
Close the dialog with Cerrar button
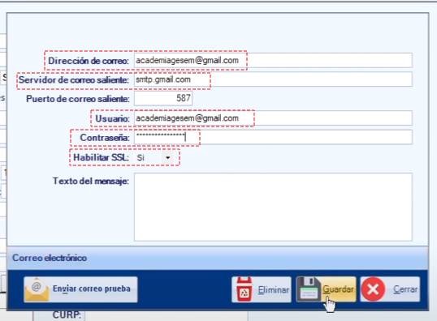click(390, 289)
